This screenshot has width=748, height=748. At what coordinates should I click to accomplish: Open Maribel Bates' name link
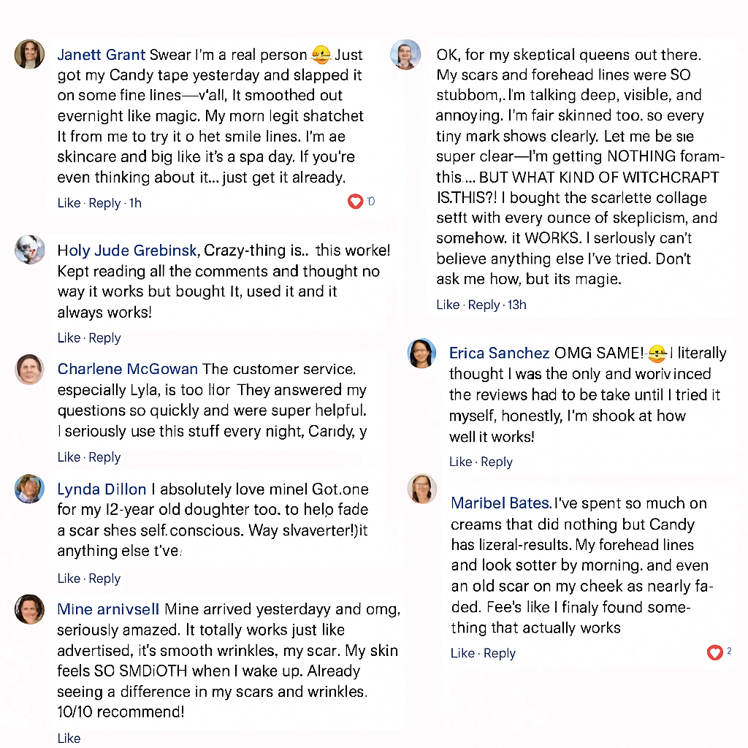point(501,503)
